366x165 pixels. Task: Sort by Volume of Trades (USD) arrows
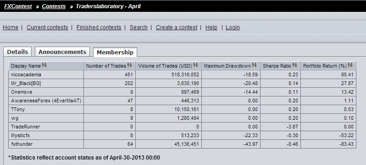coord(195,66)
